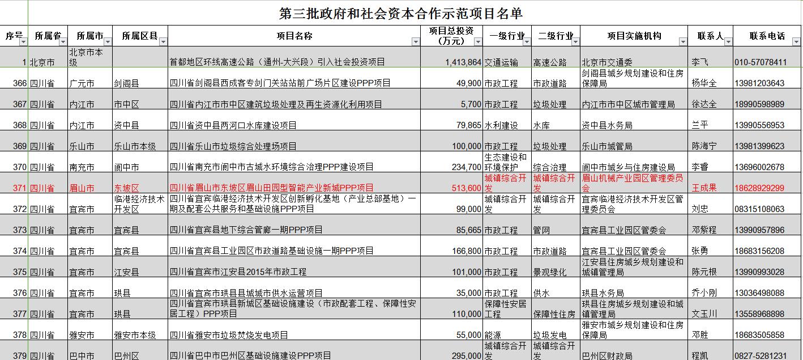Select the phone cell 010-57078411
Screen dimensions: 803x360
click(x=767, y=57)
